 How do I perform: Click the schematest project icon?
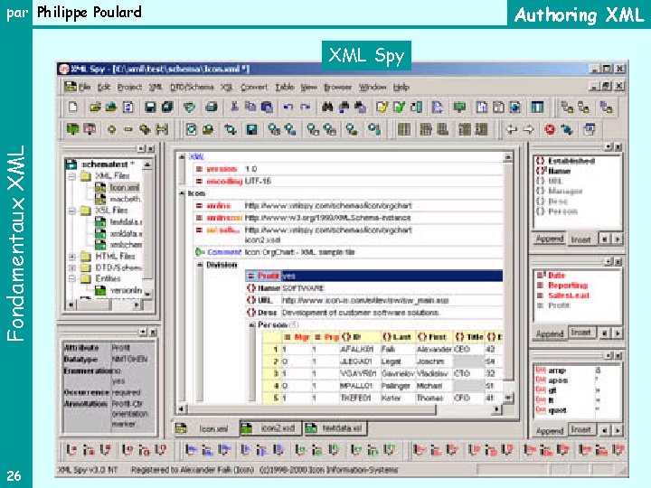71,164
